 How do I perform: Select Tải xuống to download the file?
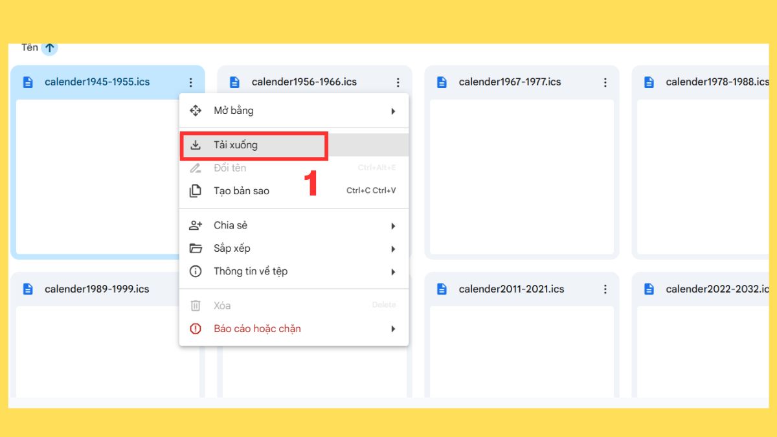[x=294, y=145]
